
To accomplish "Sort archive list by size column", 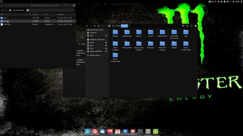I will (38, 14).
